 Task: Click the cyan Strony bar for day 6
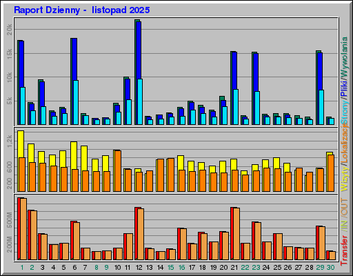pos(76,102)
